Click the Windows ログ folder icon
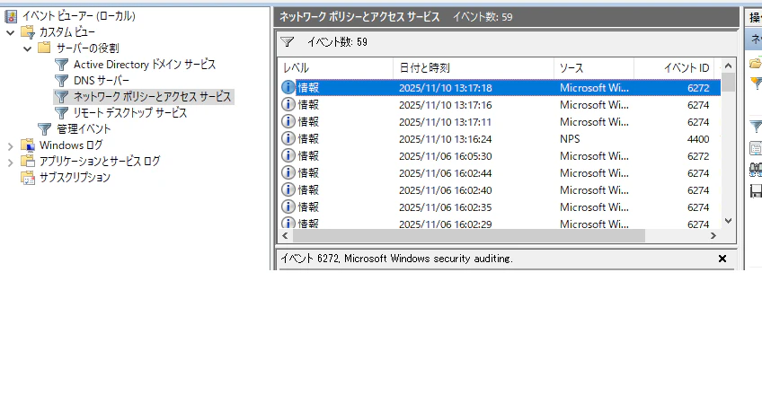This screenshot has height=413, width=762. tap(28, 145)
